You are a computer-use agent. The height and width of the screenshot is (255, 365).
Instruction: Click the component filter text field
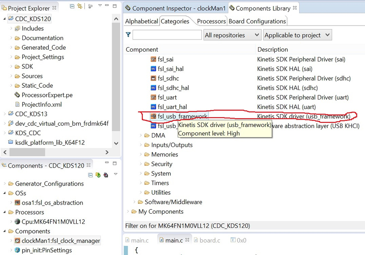point(167,35)
